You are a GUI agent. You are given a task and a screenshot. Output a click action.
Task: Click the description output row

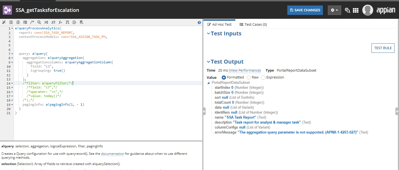[x=263, y=122]
